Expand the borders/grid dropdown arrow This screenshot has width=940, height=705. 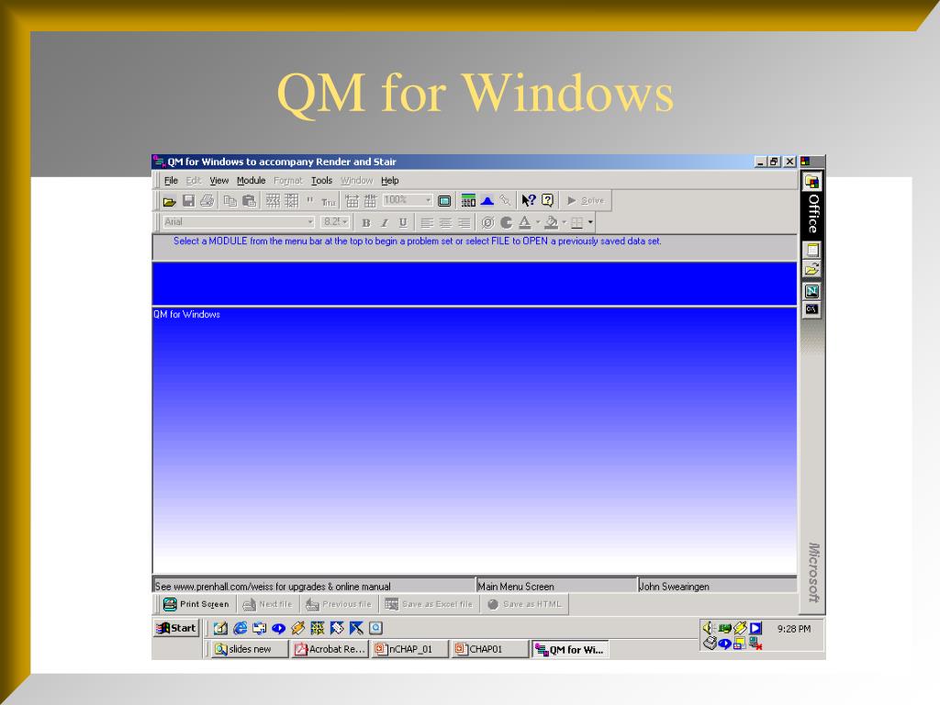[590, 222]
